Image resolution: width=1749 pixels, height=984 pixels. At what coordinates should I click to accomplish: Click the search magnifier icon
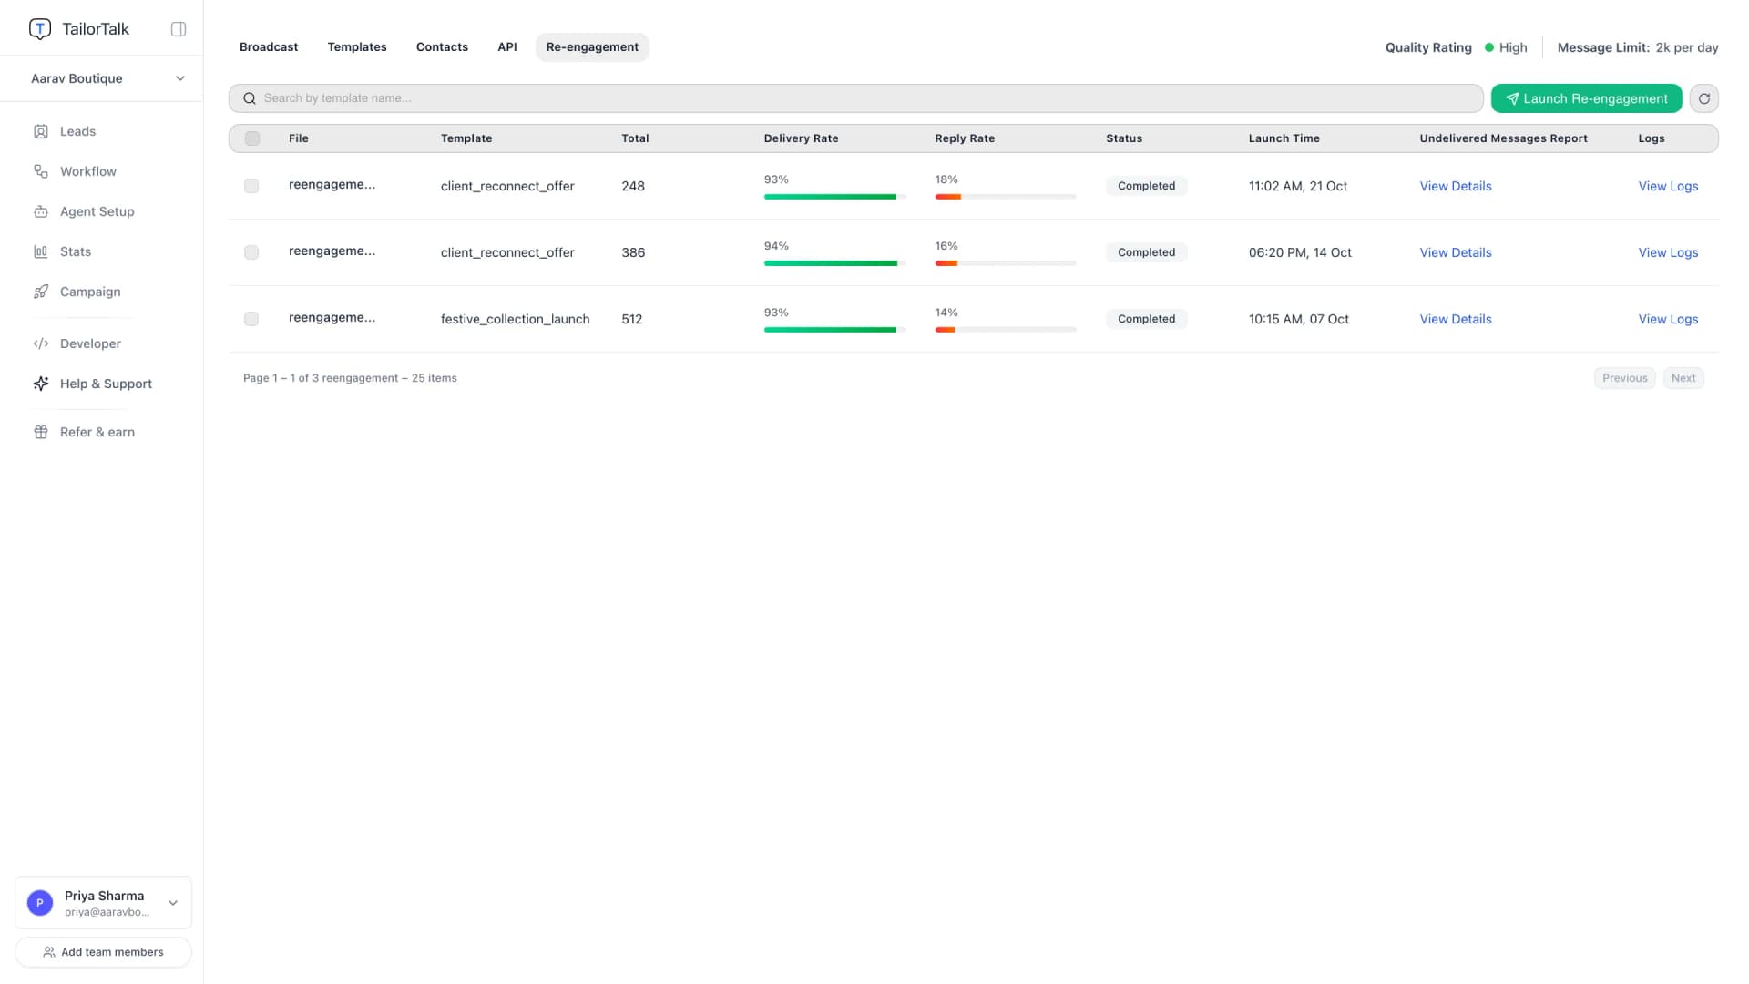click(x=250, y=98)
